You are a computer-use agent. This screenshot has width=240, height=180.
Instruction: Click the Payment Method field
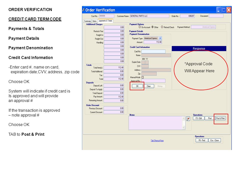point(203,27)
